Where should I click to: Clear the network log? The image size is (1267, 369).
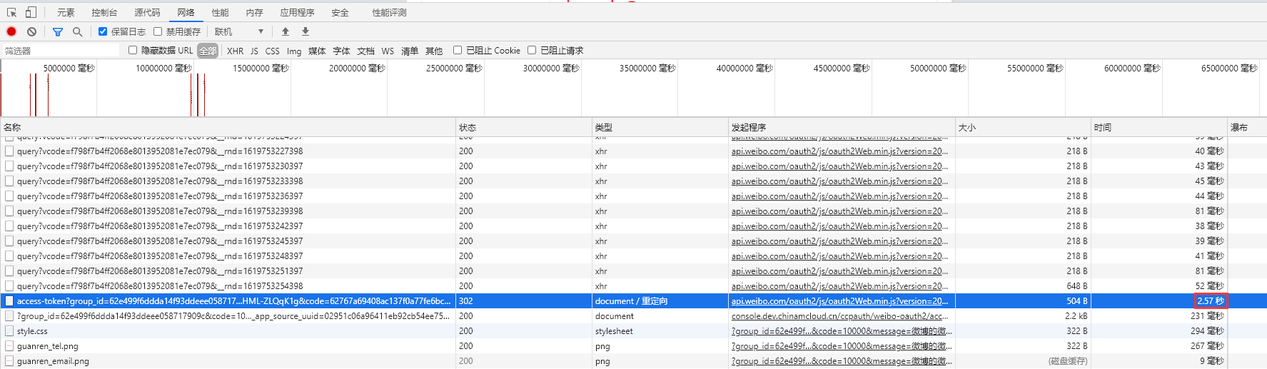[x=32, y=31]
